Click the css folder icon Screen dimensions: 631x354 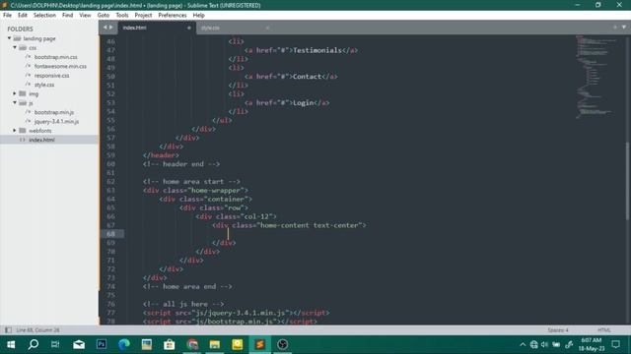coord(23,48)
